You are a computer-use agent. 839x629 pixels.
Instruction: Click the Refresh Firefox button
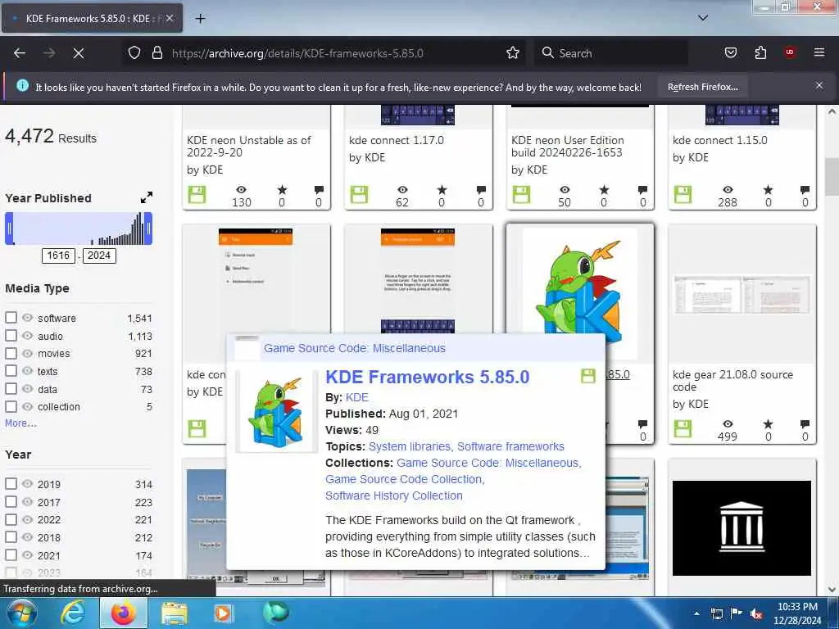(702, 87)
